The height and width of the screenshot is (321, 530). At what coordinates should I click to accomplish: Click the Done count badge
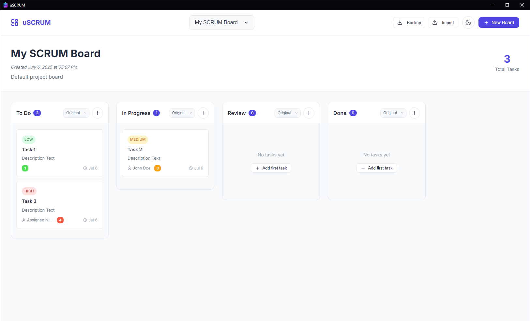coord(353,113)
